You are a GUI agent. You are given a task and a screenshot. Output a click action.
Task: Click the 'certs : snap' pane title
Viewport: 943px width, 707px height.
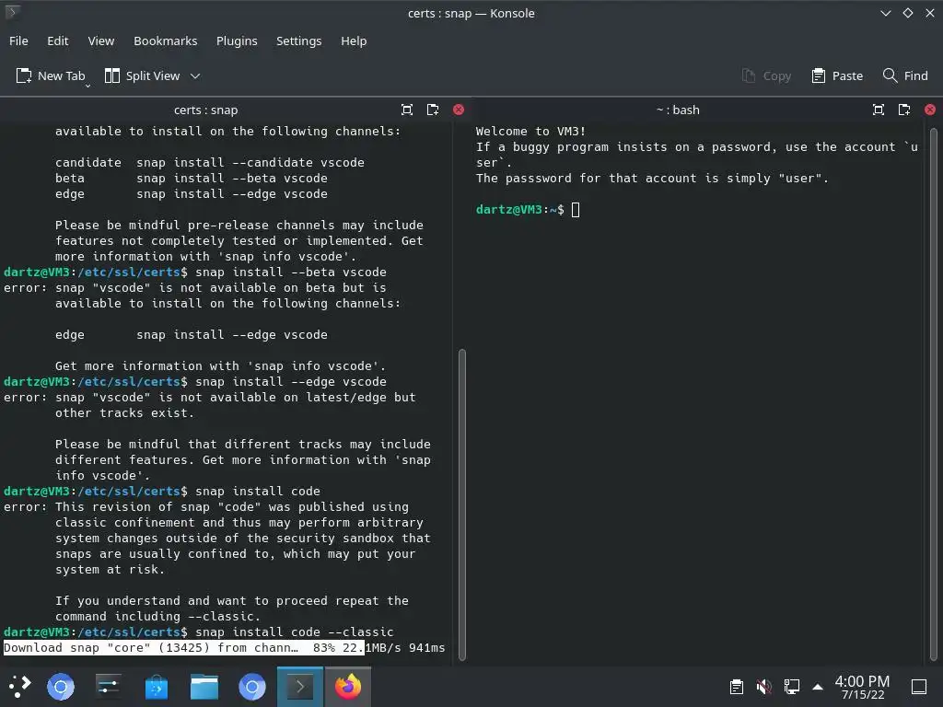click(x=205, y=110)
